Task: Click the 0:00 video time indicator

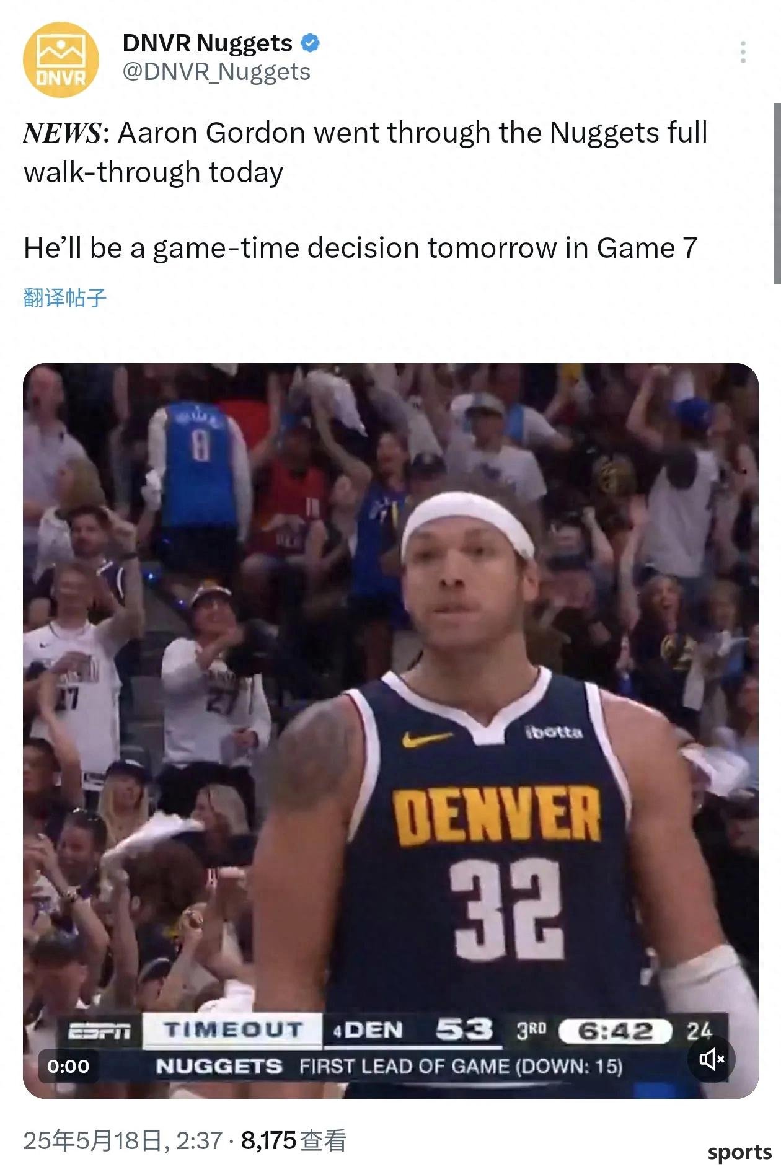Action: [x=68, y=1066]
